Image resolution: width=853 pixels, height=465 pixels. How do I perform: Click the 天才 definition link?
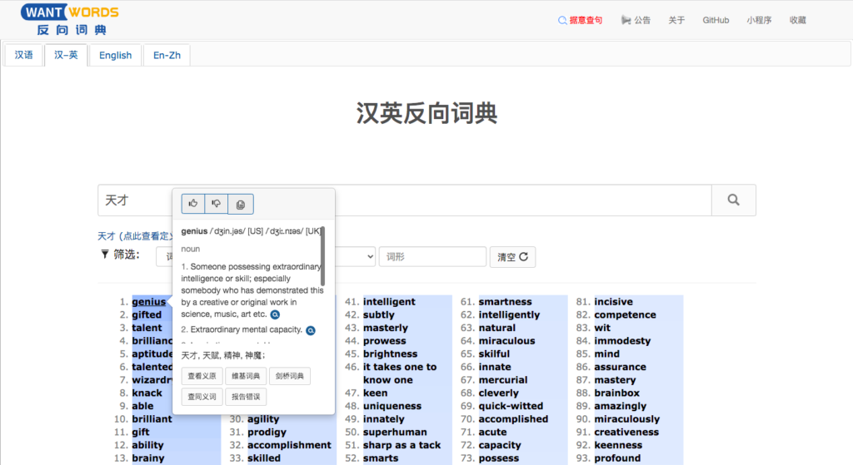tap(135, 235)
